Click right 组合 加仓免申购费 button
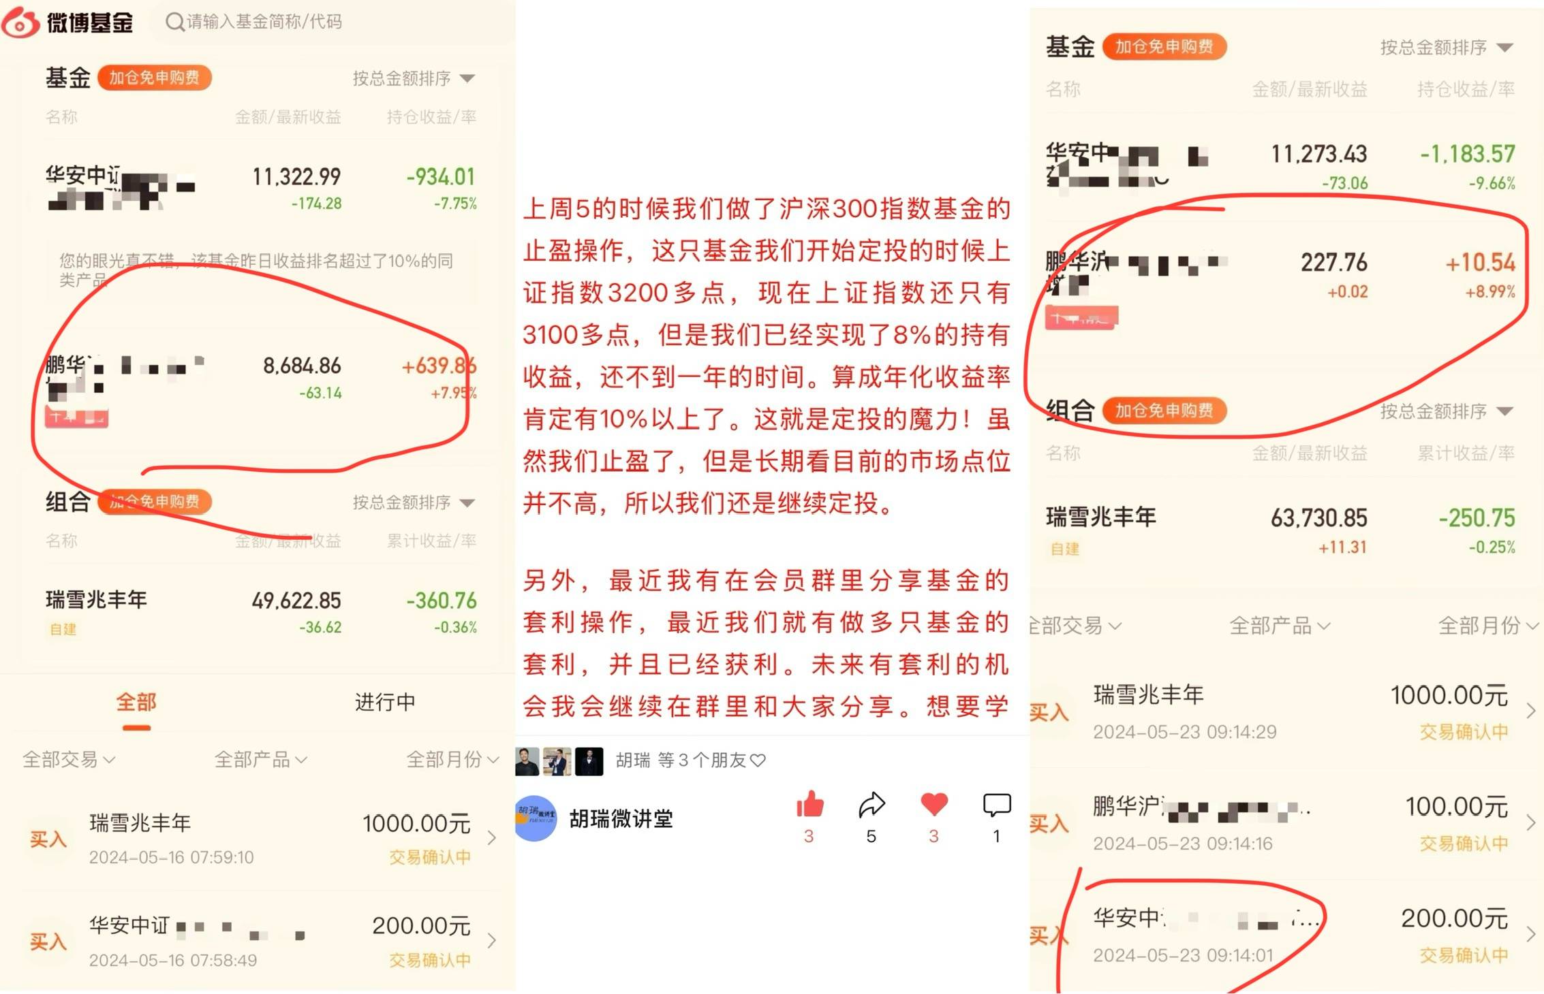Viewport: 1544px width, 994px height. click(1164, 411)
